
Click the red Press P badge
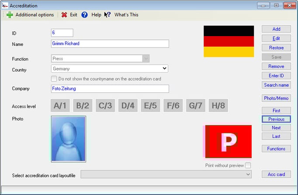227,141
